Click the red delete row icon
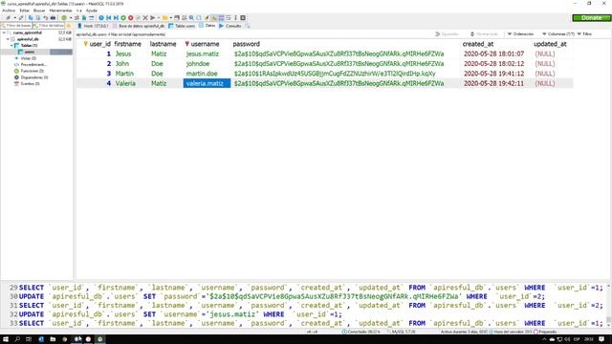612x344 pixels. point(131,18)
